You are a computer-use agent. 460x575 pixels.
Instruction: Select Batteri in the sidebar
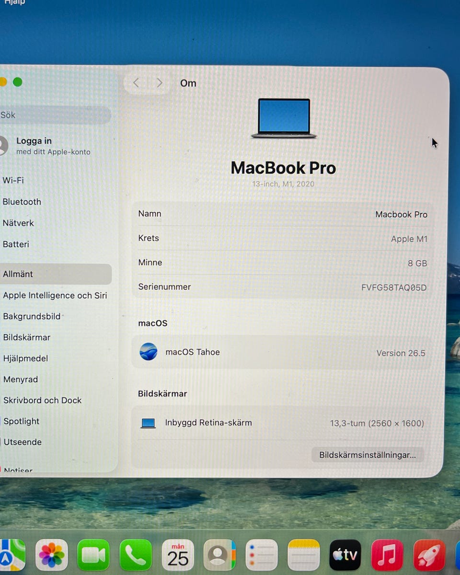point(16,244)
